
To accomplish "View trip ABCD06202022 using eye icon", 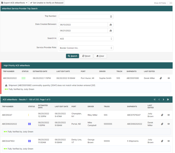I will coord(169,124).
